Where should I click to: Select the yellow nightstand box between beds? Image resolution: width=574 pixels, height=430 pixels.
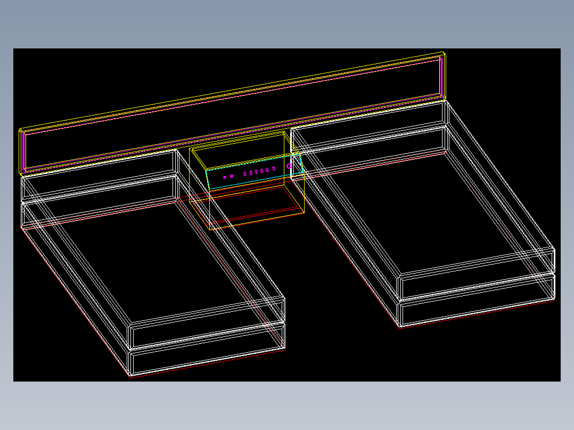pyautogui.click(x=247, y=180)
